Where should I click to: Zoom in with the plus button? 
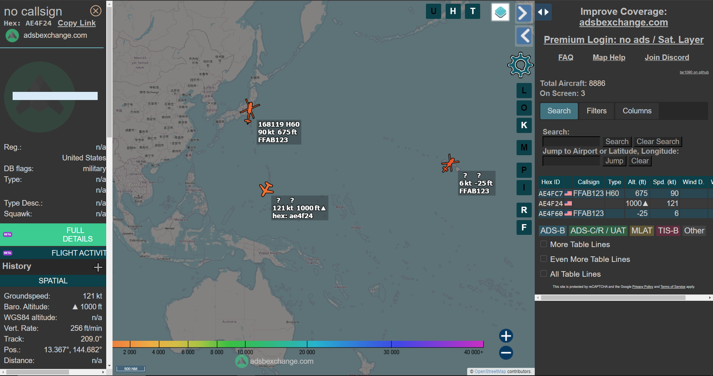[506, 336]
